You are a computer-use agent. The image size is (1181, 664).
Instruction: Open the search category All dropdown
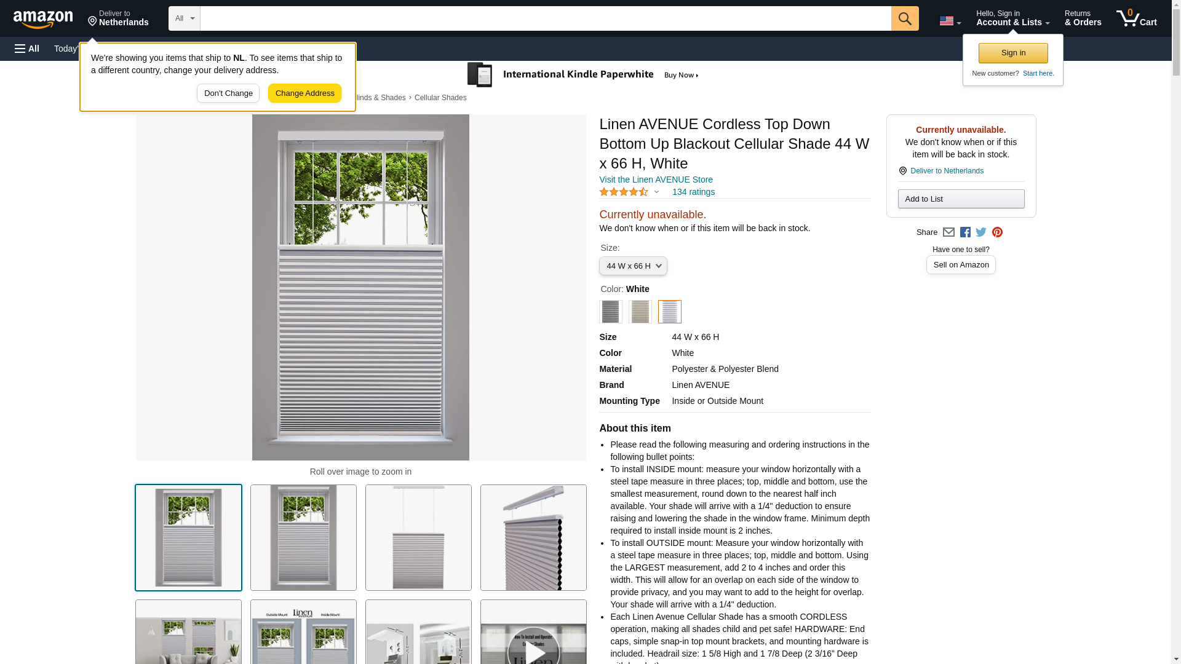184,18
